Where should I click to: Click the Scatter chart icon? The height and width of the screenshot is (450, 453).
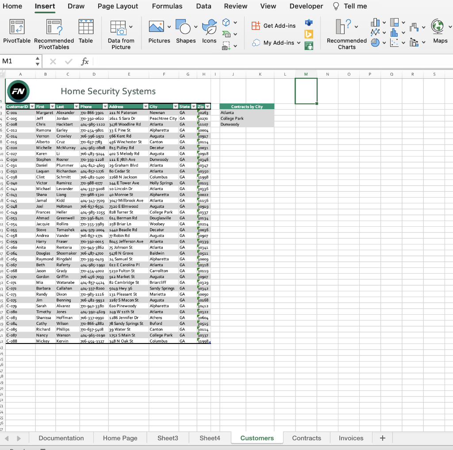coord(394,43)
